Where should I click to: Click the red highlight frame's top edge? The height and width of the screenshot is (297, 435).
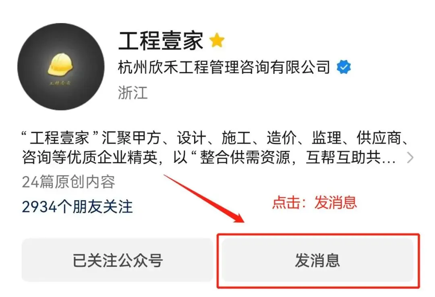[x=318, y=234]
